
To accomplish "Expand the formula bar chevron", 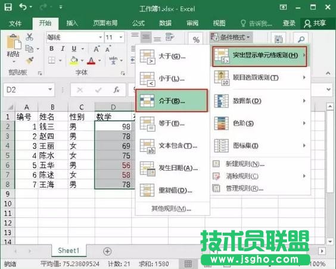I will [329, 89].
